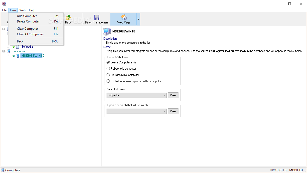Choose Clear Computer from the menu
The width and height of the screenshot is (307, 173).
pos(36,29)
